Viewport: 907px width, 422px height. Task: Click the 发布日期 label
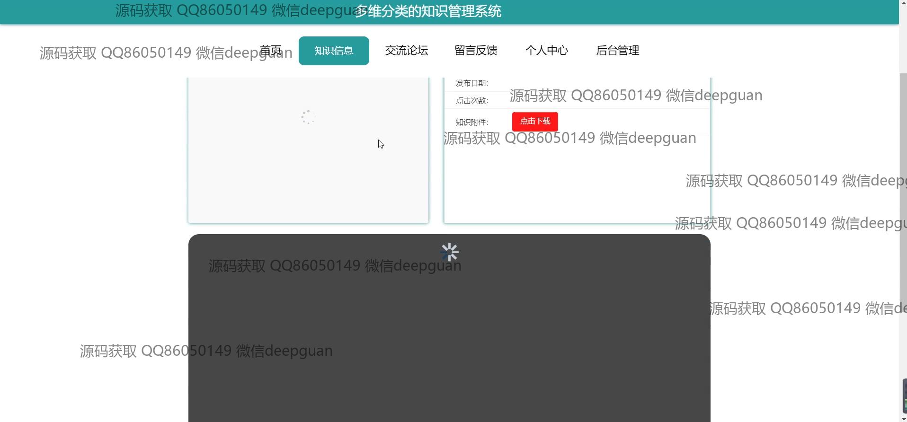[472, 83]
